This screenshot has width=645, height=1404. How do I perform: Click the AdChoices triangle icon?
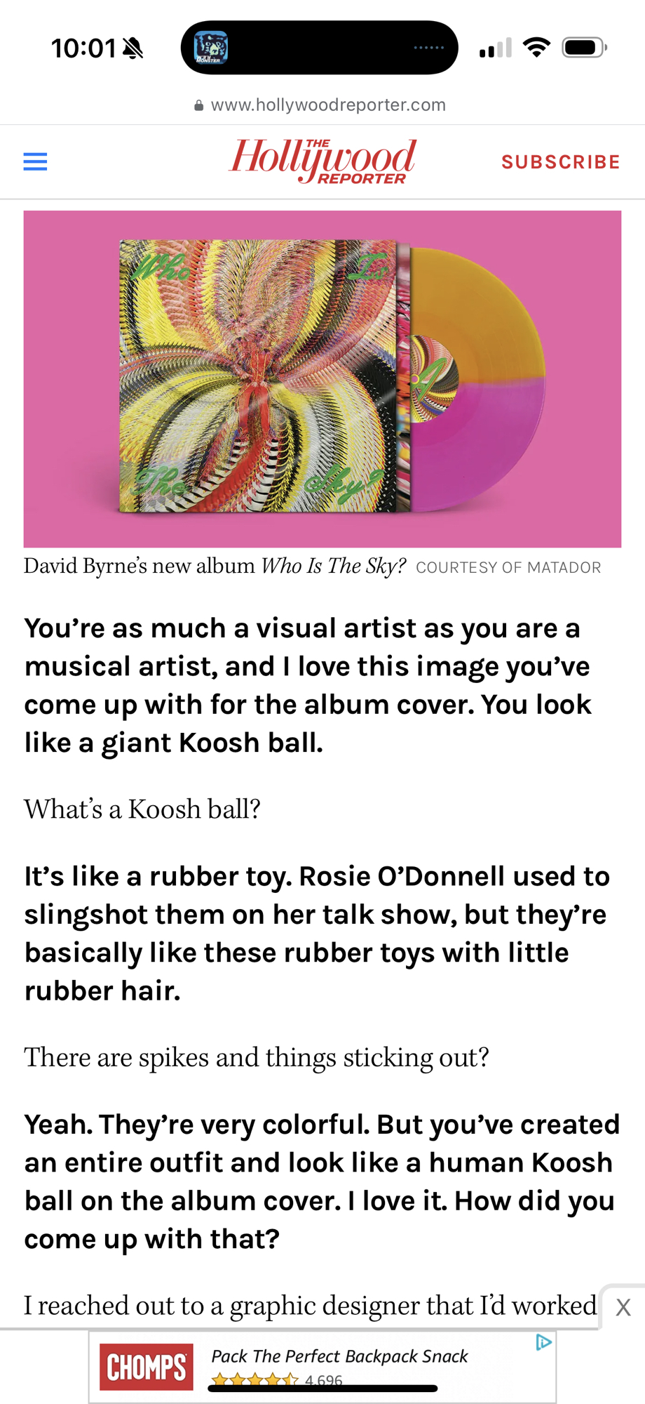(x=543, y=1343)
